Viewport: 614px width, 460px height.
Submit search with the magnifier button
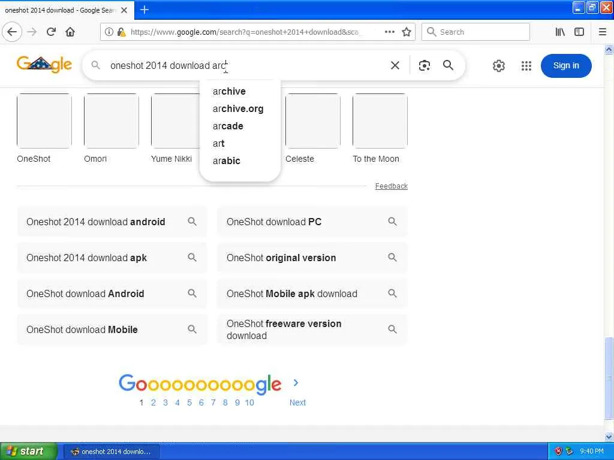coord(449,65)
